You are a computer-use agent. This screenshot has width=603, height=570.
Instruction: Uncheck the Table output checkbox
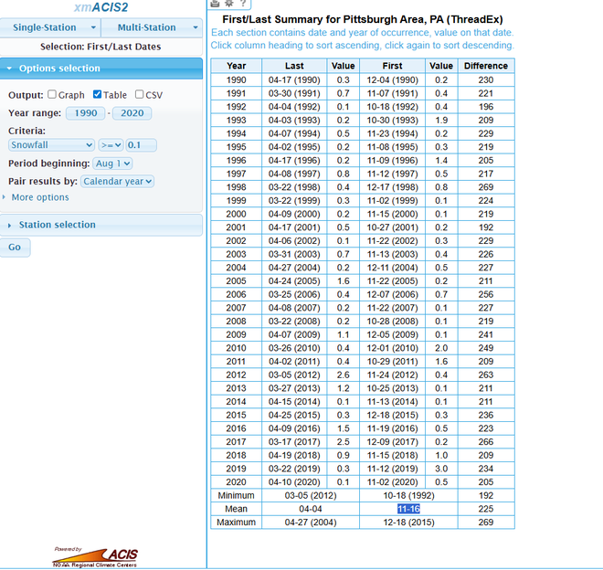coord(98,95)
